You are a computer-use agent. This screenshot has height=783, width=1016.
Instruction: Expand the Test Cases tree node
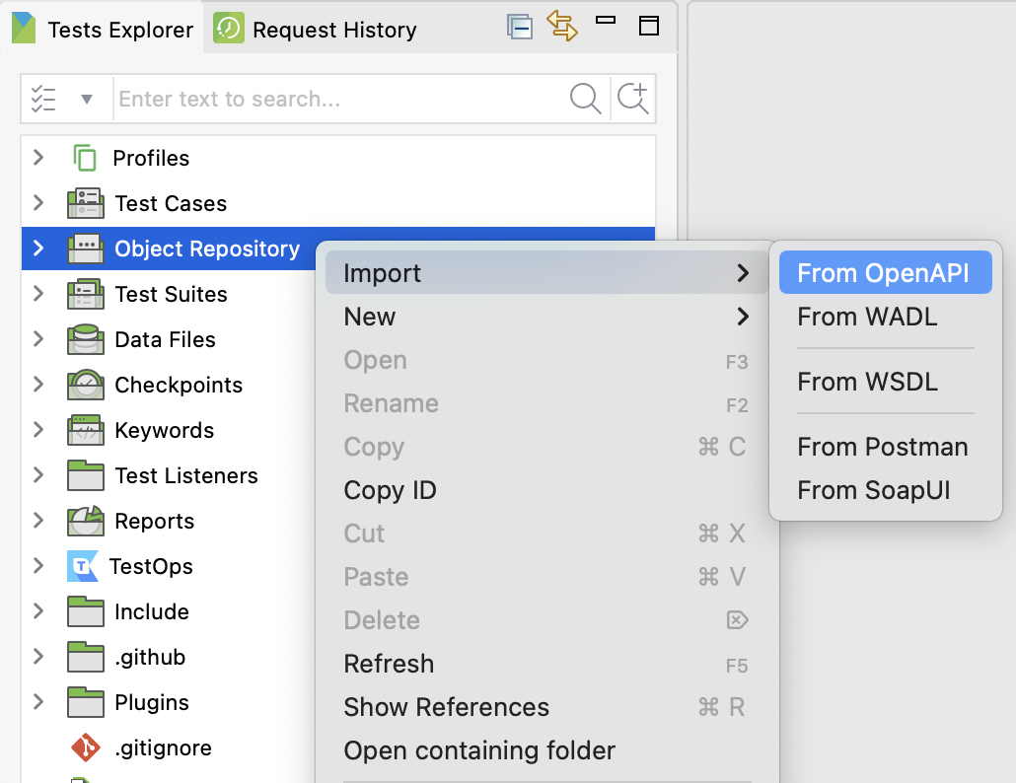point(38,203)
